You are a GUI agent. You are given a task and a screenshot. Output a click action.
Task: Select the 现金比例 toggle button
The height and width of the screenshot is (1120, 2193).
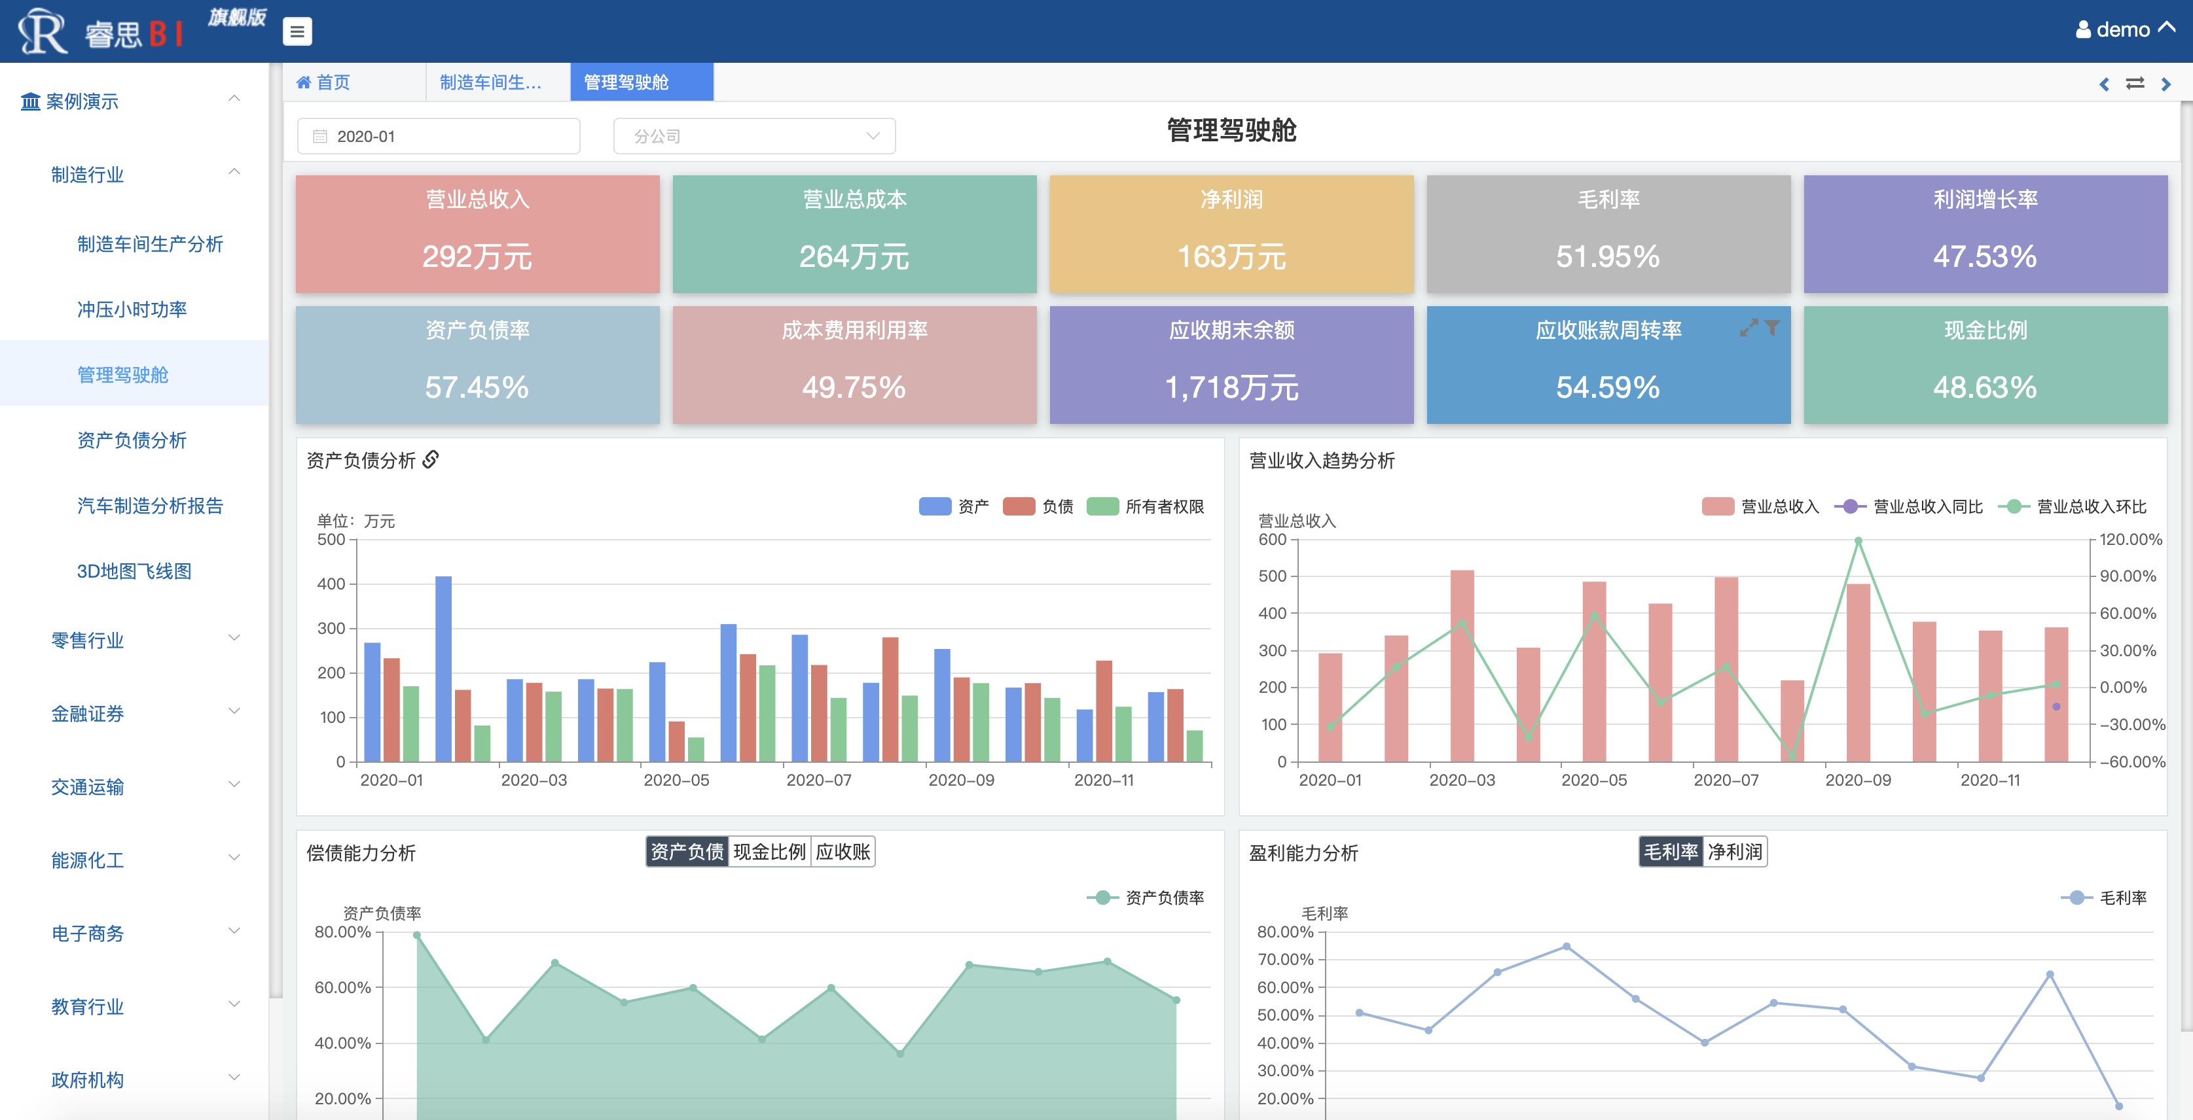[770, 851]
